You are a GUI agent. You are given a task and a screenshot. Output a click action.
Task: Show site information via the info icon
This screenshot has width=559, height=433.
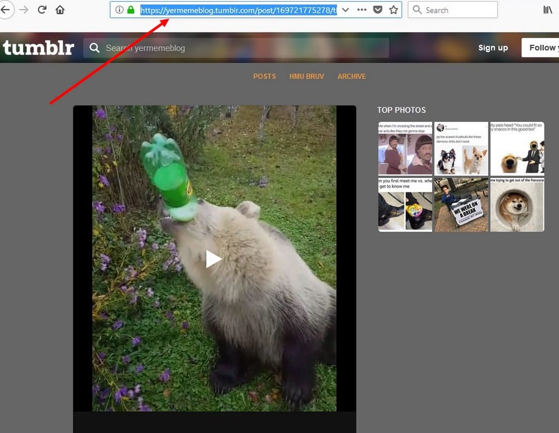tap(120, 10)
